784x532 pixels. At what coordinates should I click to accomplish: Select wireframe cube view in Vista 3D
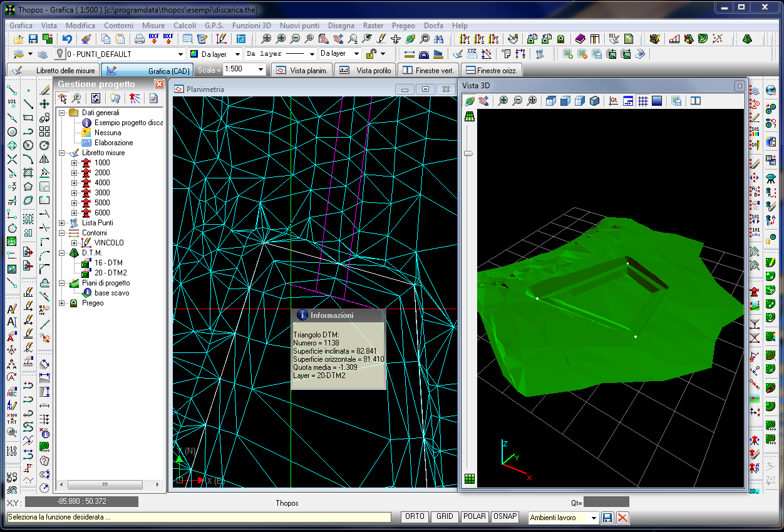551,101
